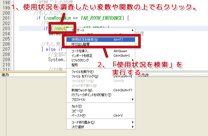
Task: Click the 出力 panel title
Action: pos(5,75)
